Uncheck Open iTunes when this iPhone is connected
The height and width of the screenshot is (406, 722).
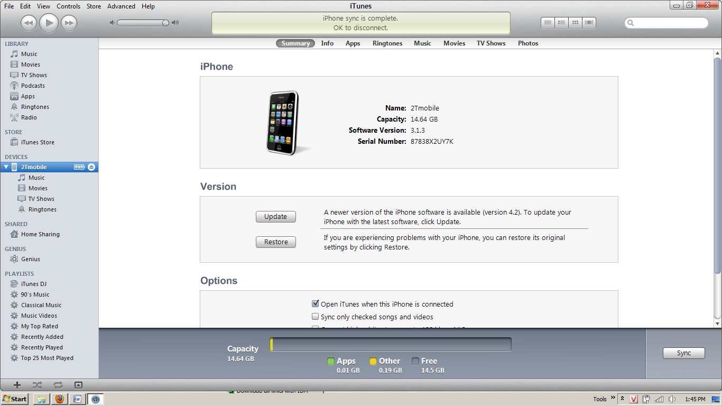316,304
